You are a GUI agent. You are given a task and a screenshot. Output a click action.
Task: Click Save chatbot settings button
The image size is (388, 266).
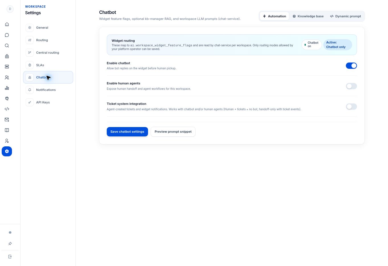(x=127, y=132)
